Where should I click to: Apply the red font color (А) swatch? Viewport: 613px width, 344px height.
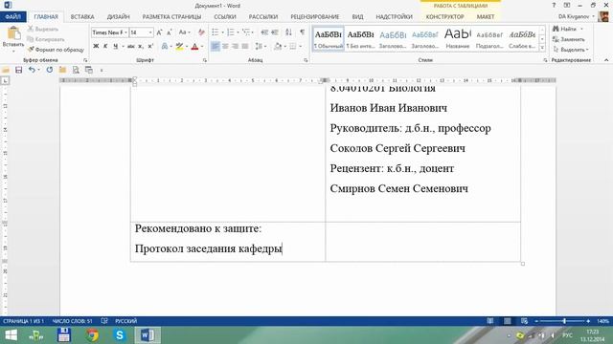194,47
